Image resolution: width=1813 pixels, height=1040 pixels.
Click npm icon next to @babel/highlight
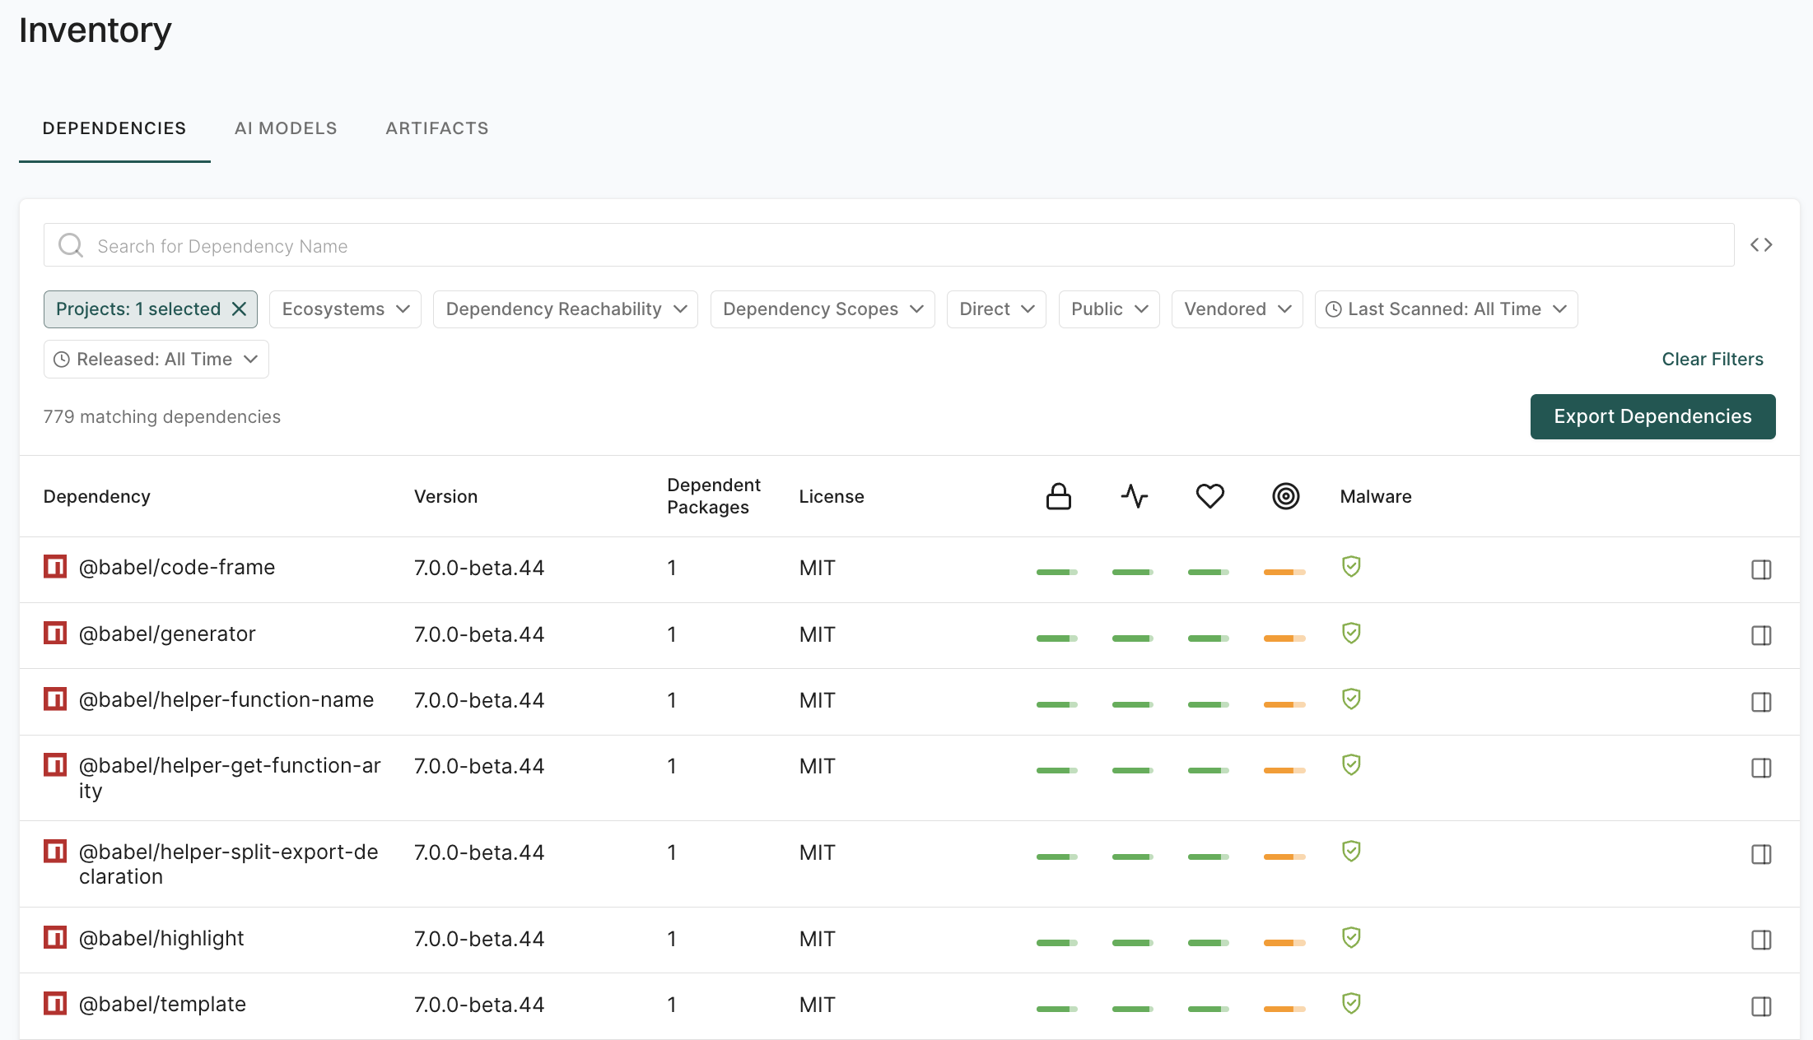coord(55,937)
